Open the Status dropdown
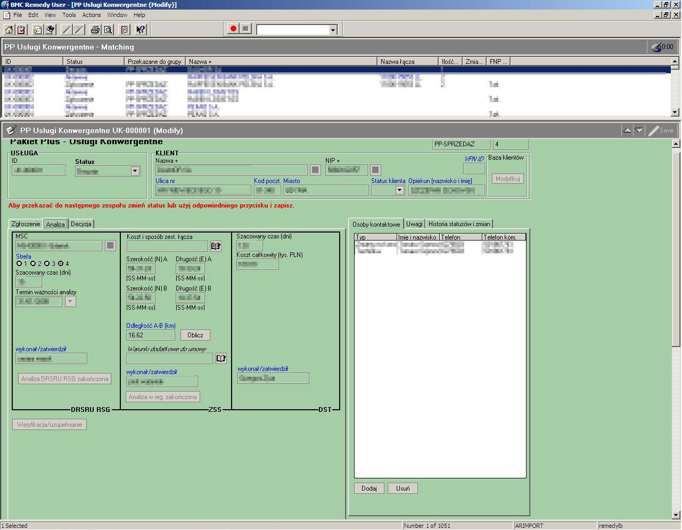Viewport: 682px width, 530px height. click(x=135, y=171)
